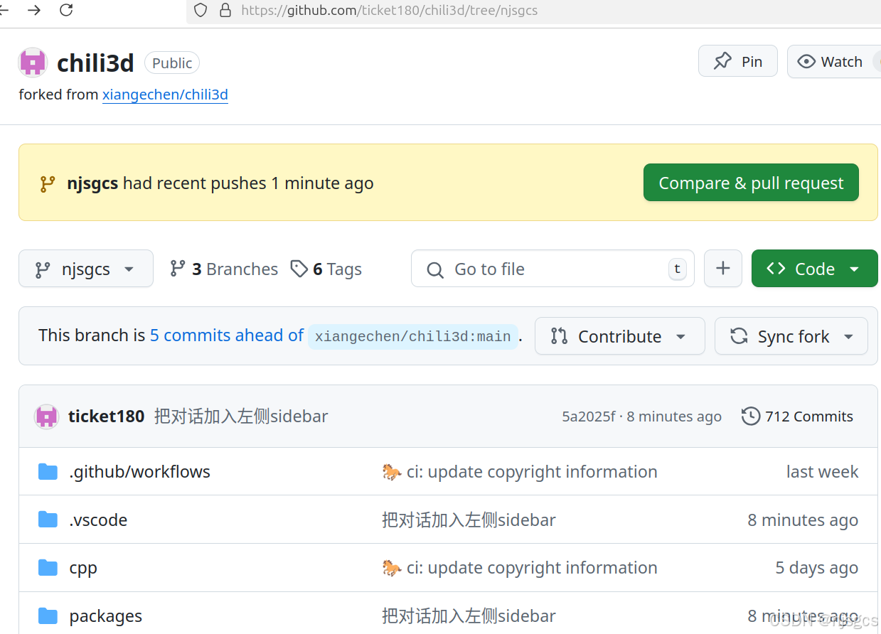Click the tag icon beside 6 Tags
The height and width of the screenshot is (634, 881).
299,269
